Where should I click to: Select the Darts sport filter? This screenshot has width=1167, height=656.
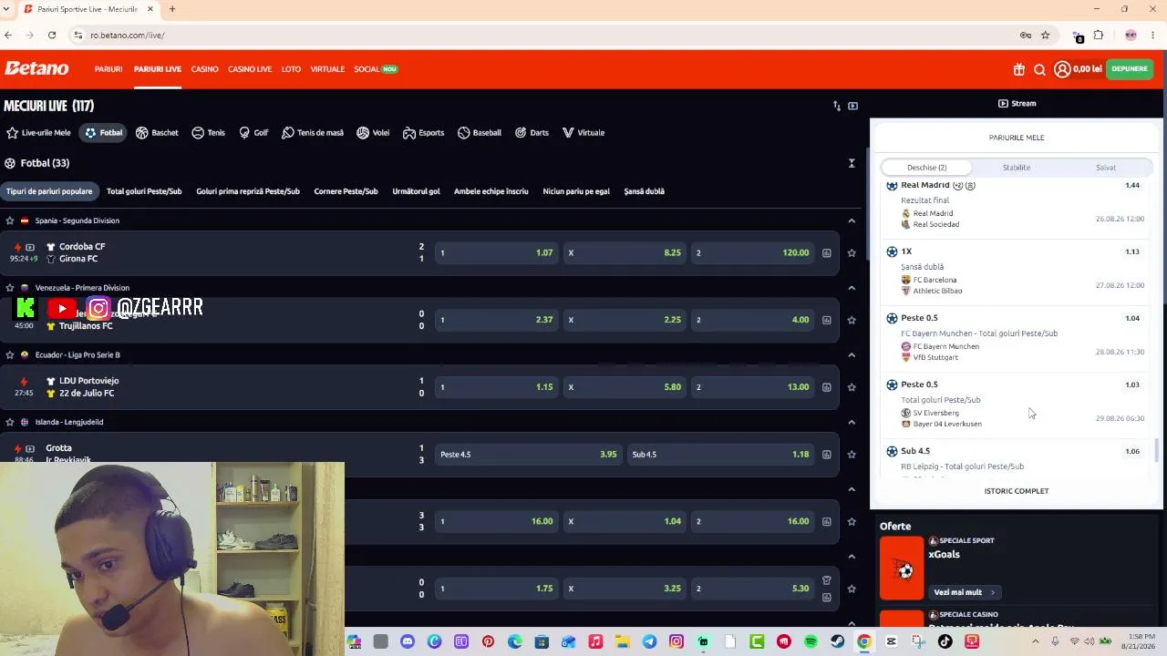[532, 133]
